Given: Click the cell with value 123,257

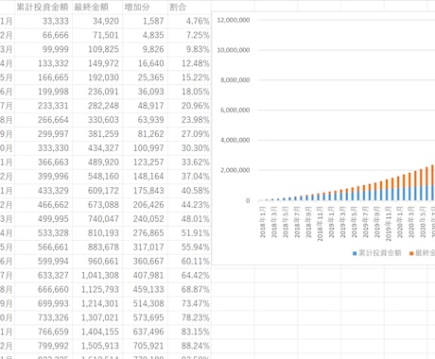Looking at the screenshot, I should click(x=146, y=162).
